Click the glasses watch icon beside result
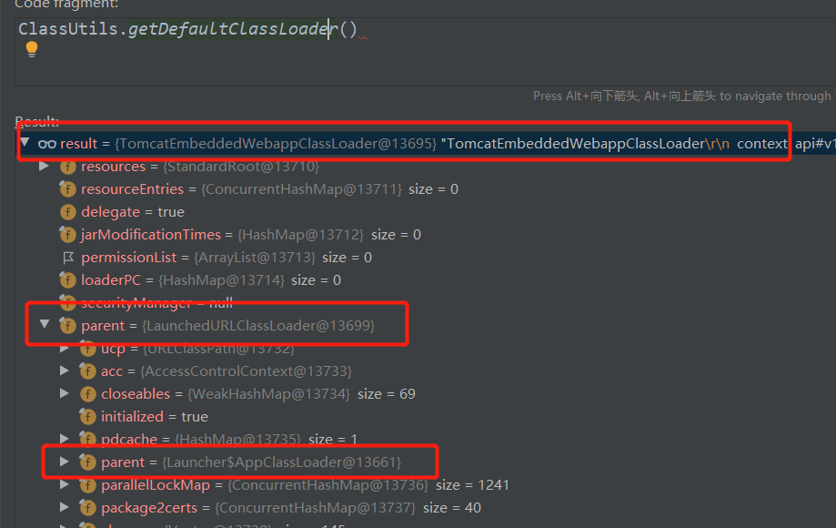The image size is (836, 528). (46, 144)
